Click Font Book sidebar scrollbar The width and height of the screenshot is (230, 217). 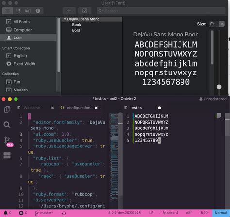click(x=59, y=45)
